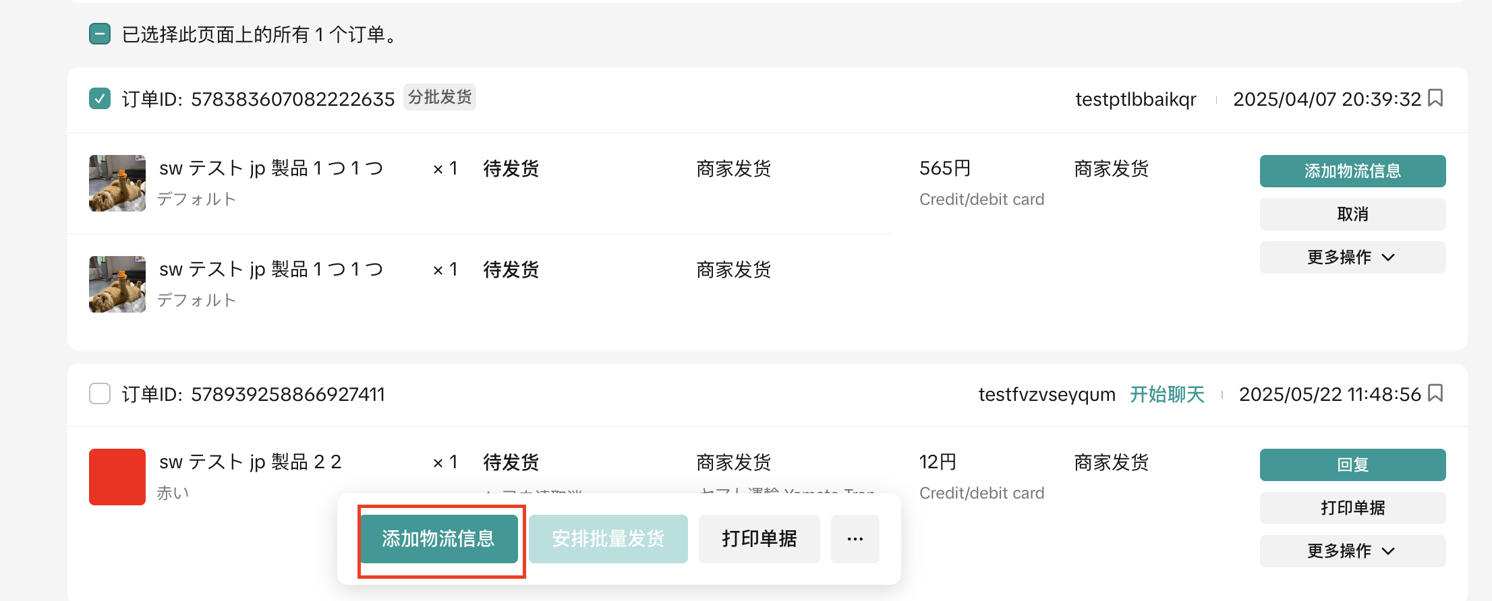Expand 更多操作 dropdown for the first order
The image size is (1492, 601).
click(1352, 257)
